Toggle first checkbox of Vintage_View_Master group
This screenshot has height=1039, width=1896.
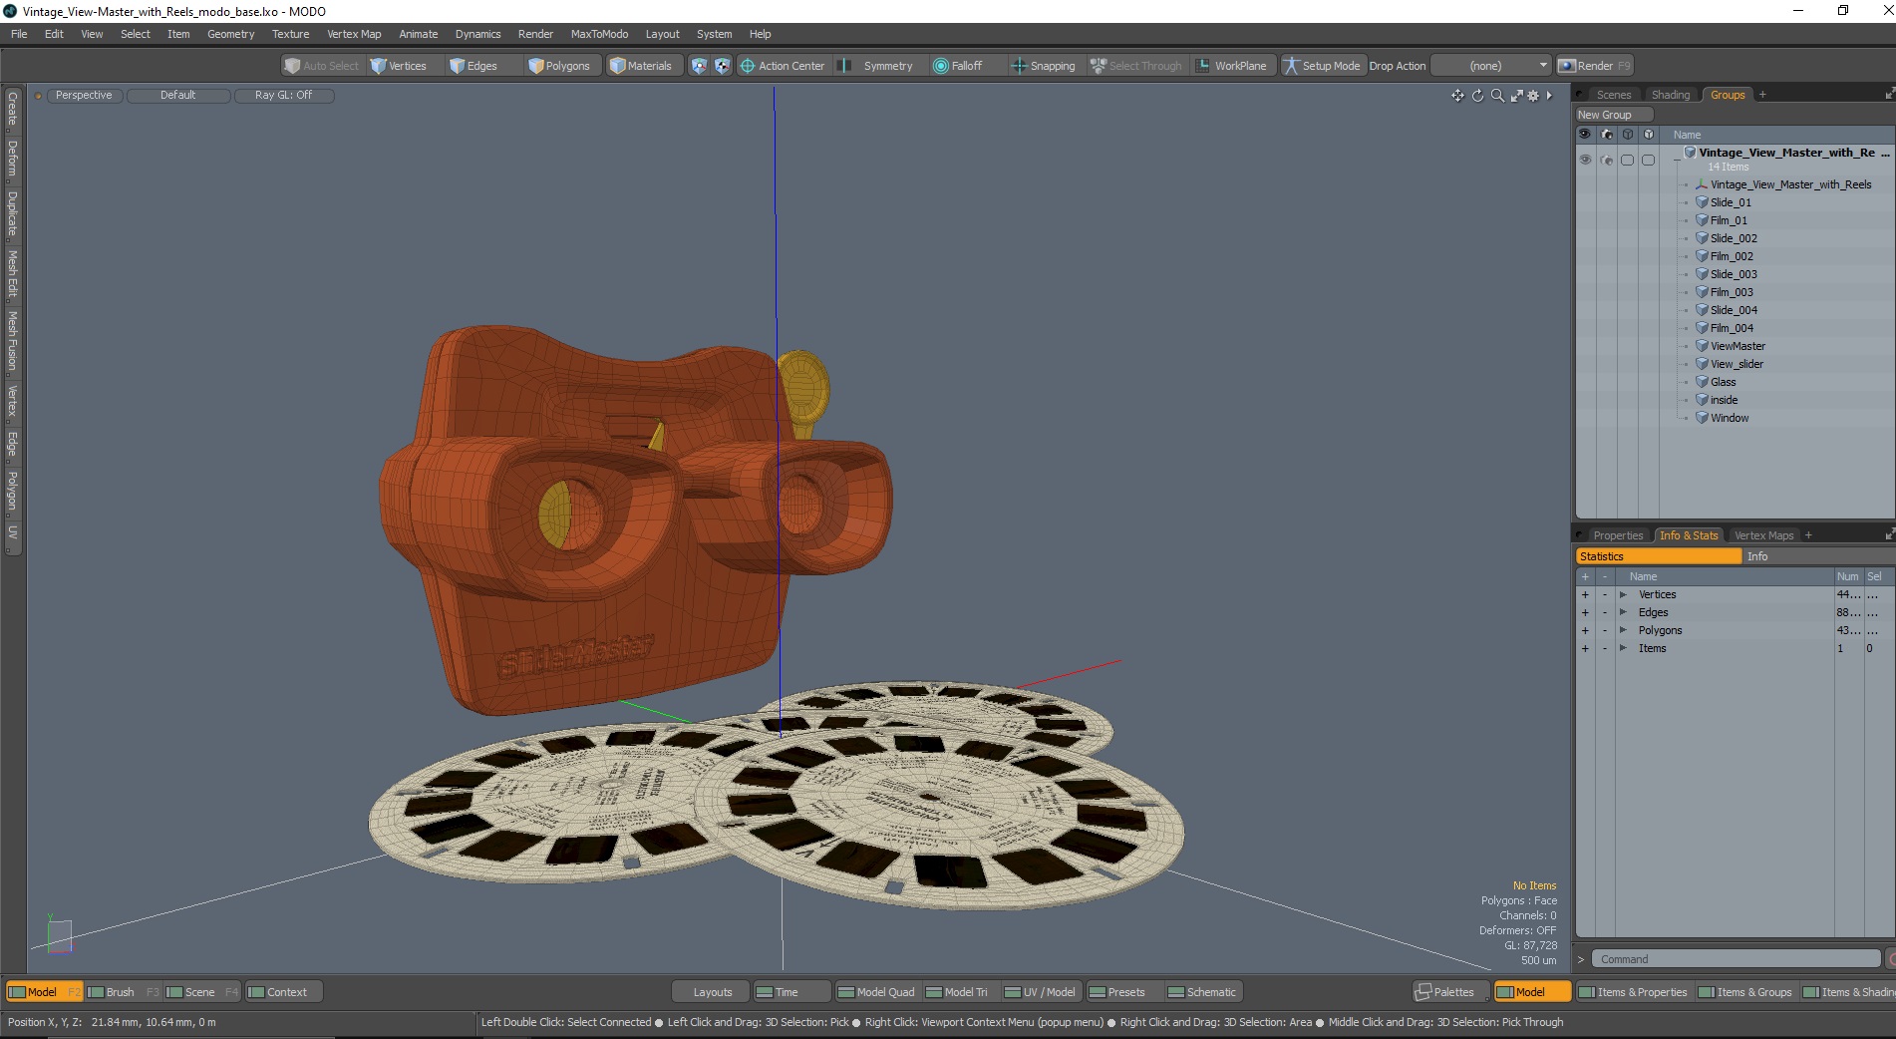(x=1627, y=160)
